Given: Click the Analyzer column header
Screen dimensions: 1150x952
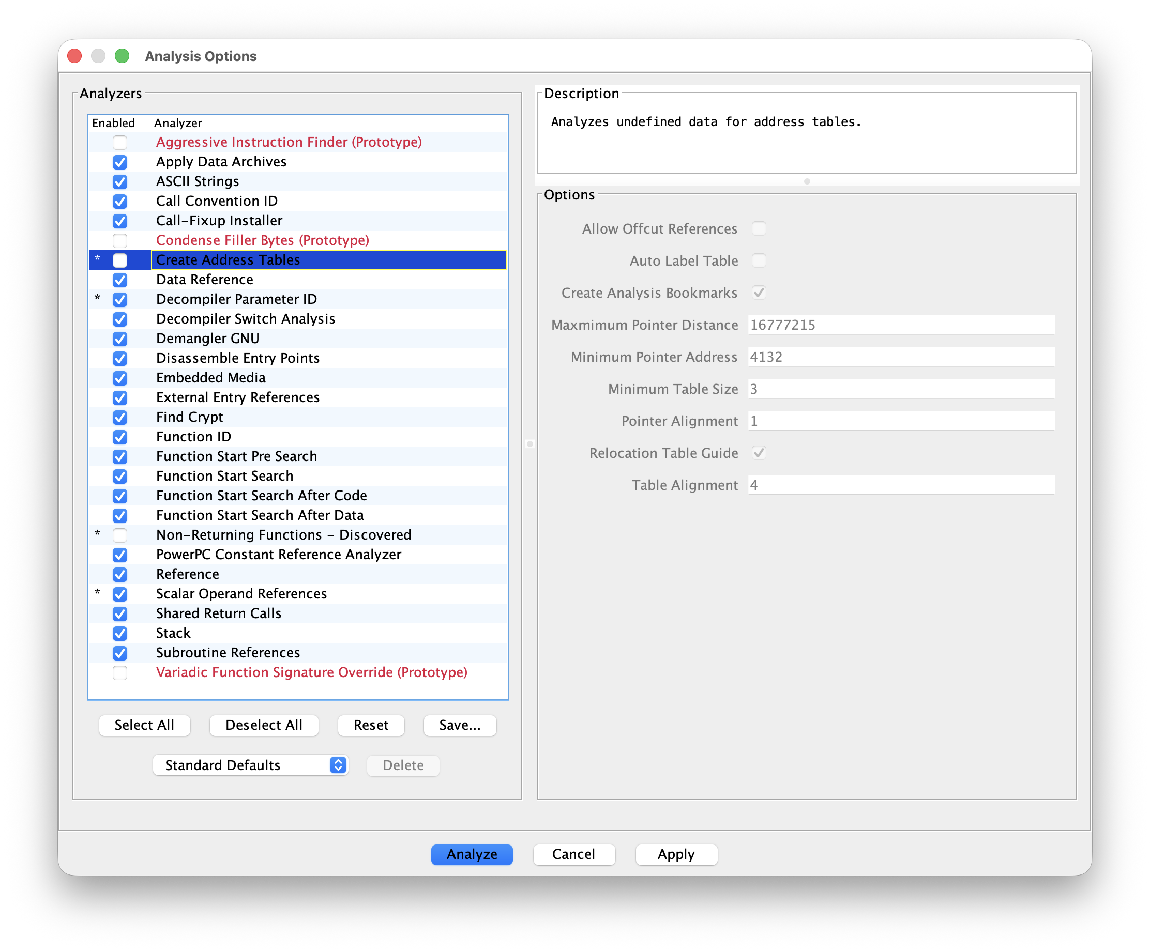Looking at the screenshot, I should point(328,123).
